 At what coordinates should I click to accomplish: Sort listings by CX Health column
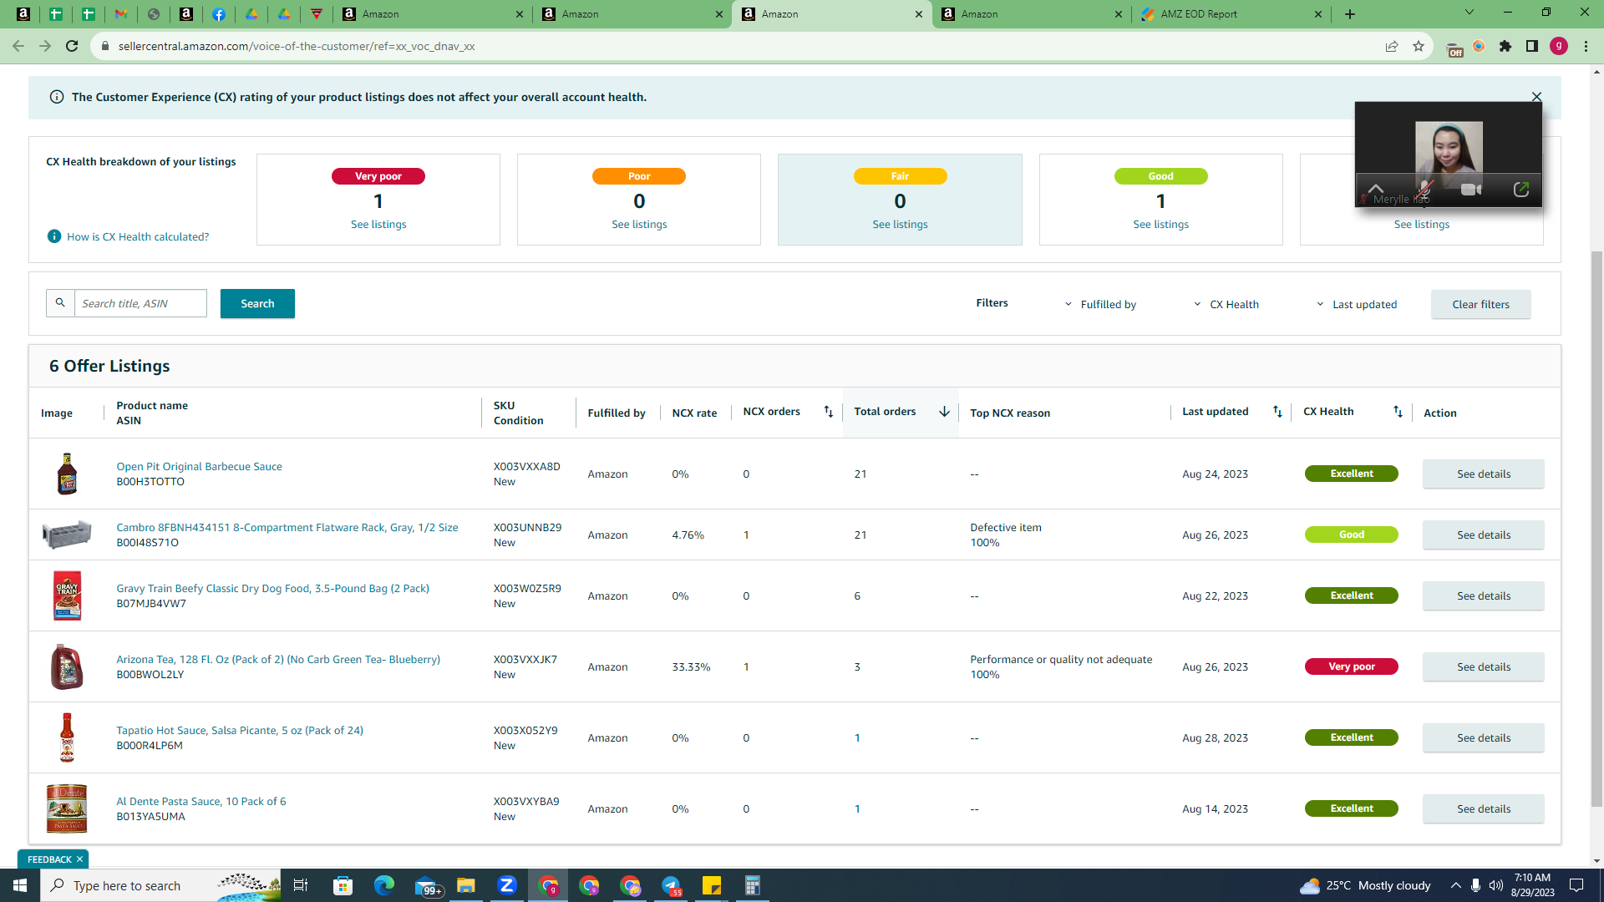[1398, 412]
